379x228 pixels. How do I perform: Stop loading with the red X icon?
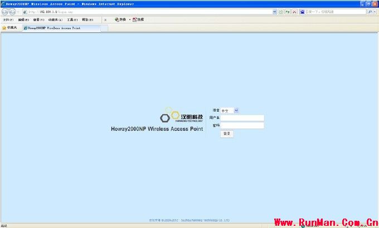294,12
